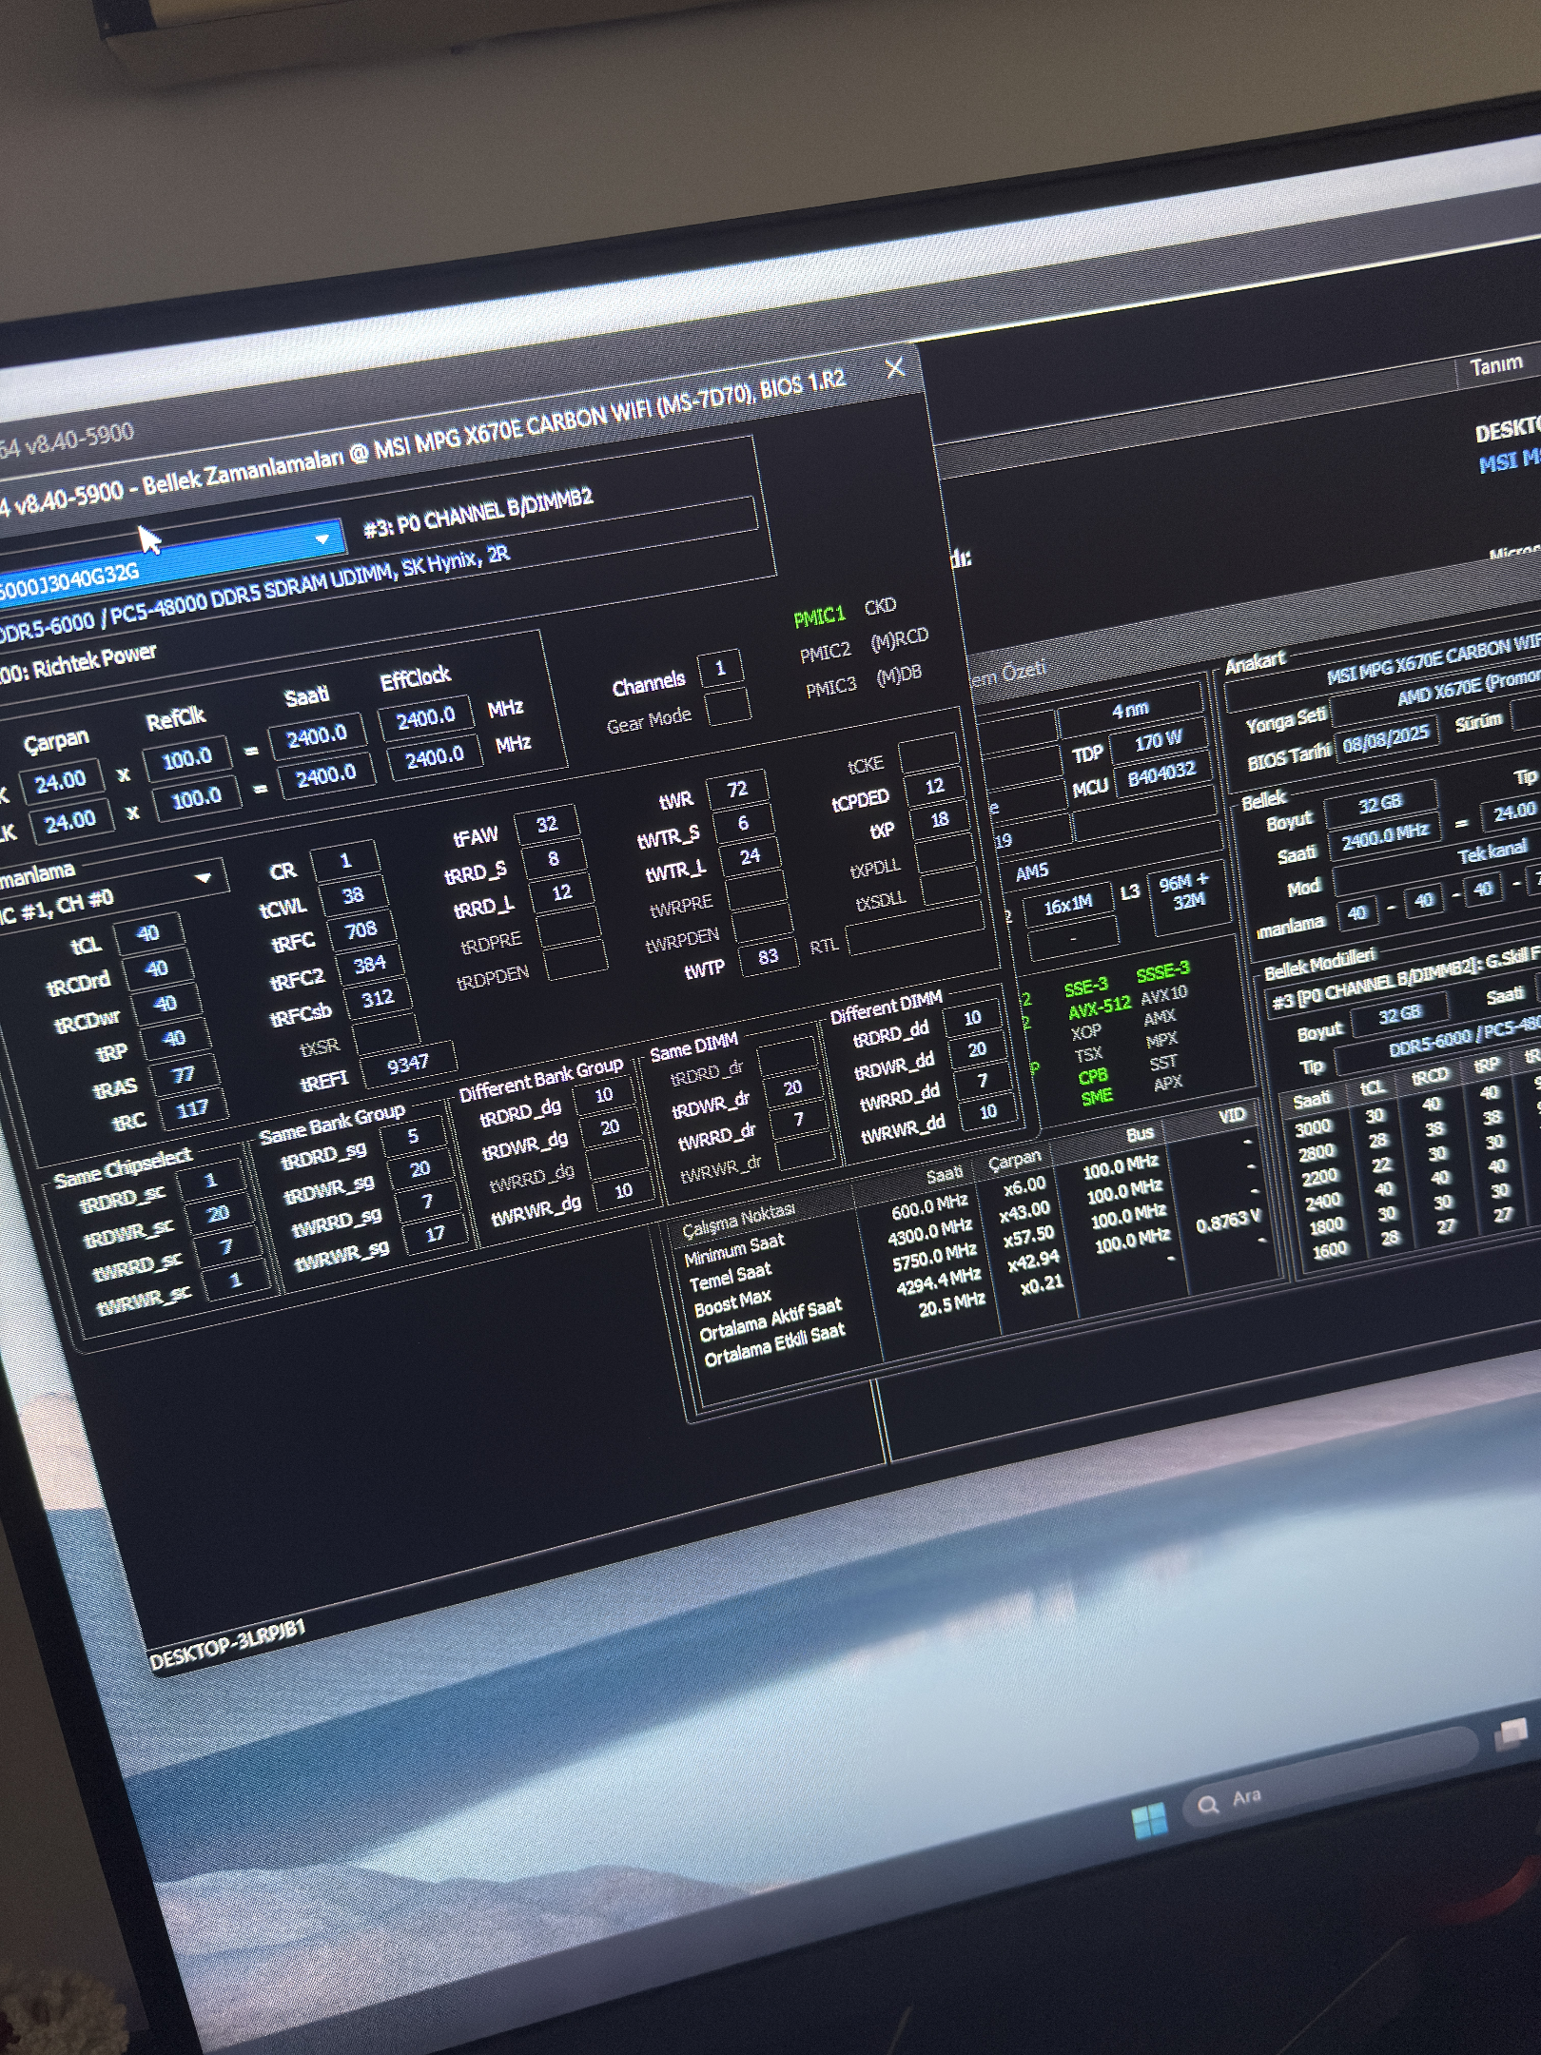Select the tWR value field 72
1541x2055 pixels.
point(736,790)
